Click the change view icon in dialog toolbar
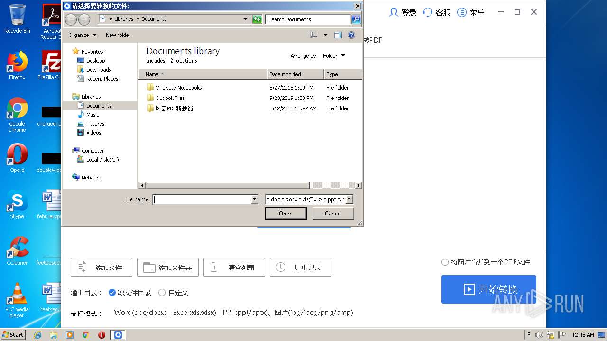 coord(313,35)
